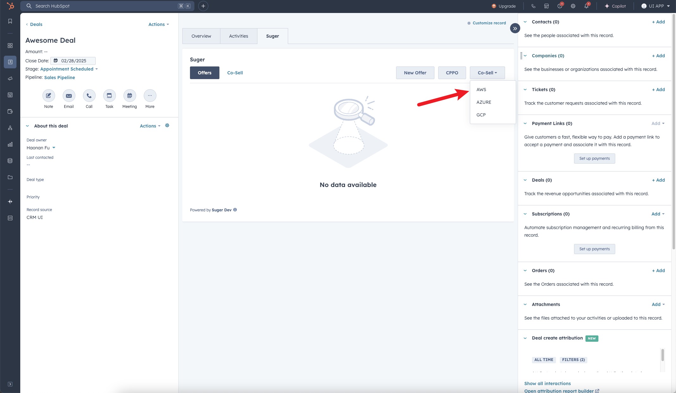Collapse the Contacts section chevron
This screenshot has width=676, height=393.
(x=525, y=22)
